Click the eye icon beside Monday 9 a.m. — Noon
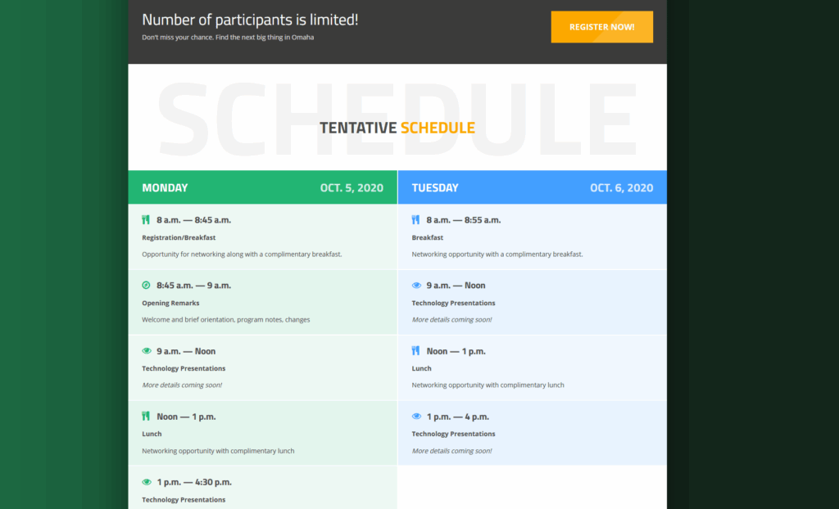This screenshot has width=839, height=509. coord(147,351)
